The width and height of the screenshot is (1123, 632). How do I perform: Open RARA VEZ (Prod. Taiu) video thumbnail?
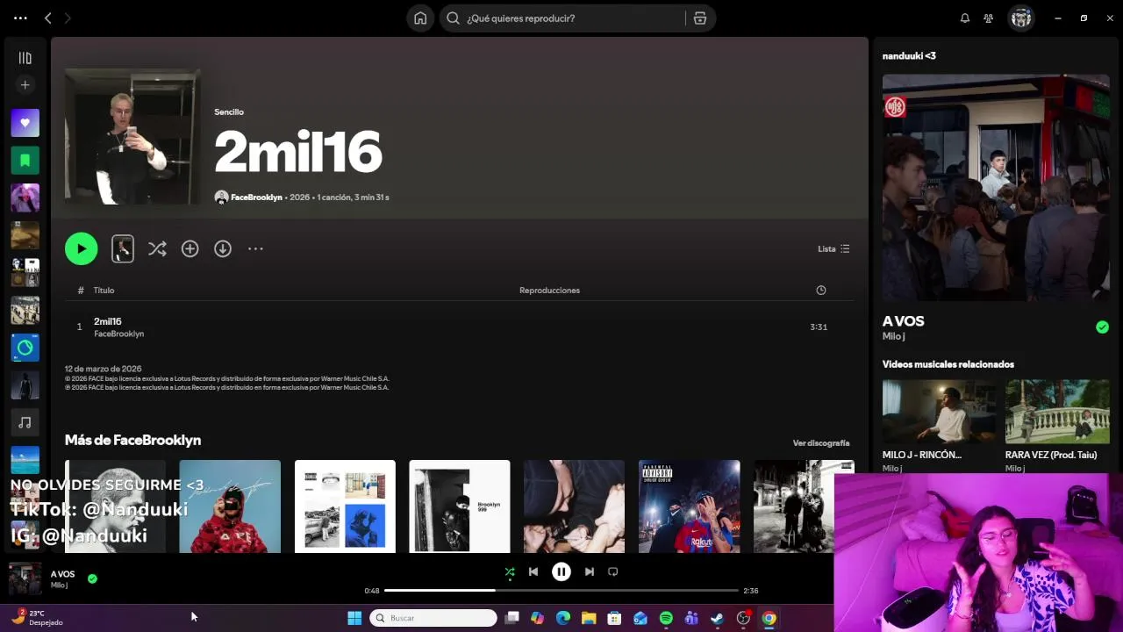pos(1057,411)
